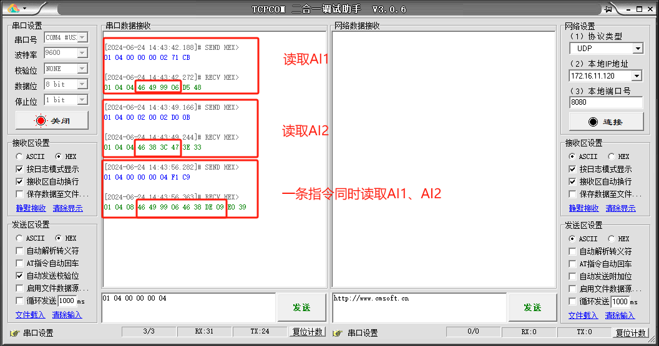The height and width of the screenshot is (346, 659).
Task: Click serial loop send interval 1000 field
Action: coord(67,300)
